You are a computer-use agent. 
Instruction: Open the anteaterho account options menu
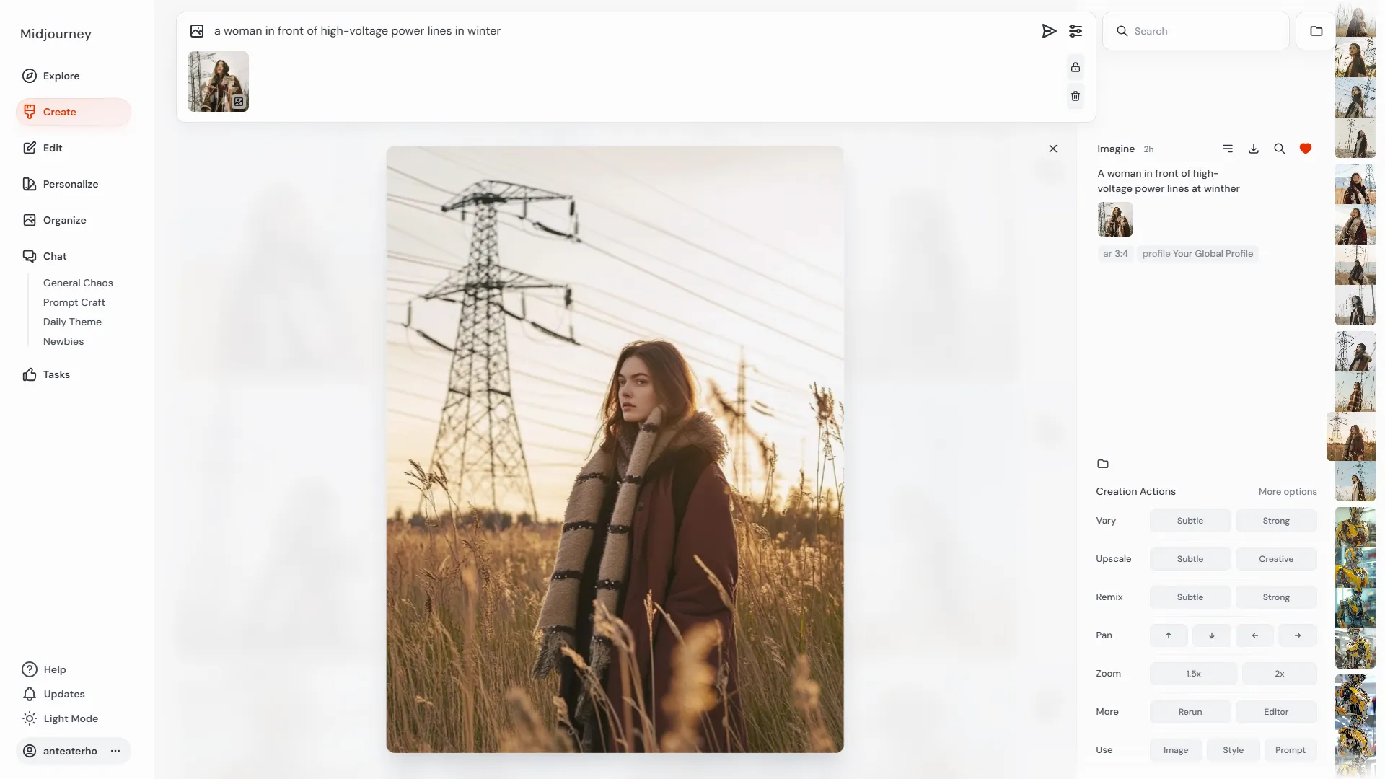coord(115,751)
